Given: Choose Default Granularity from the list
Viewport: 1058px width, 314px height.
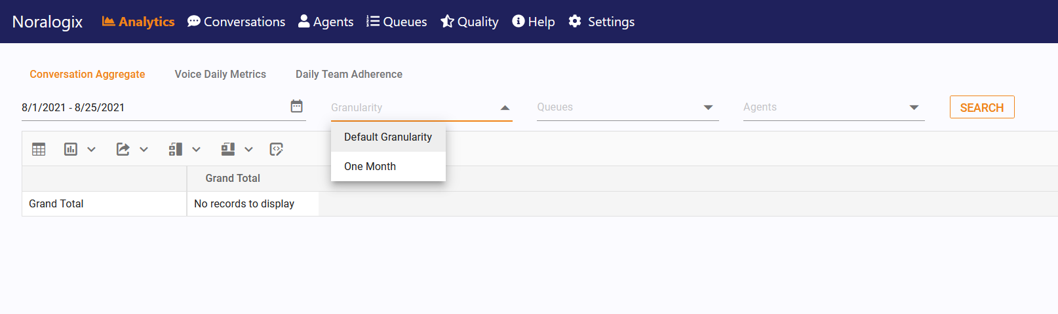Looking at the screenshot, I should tap(388, 137).
